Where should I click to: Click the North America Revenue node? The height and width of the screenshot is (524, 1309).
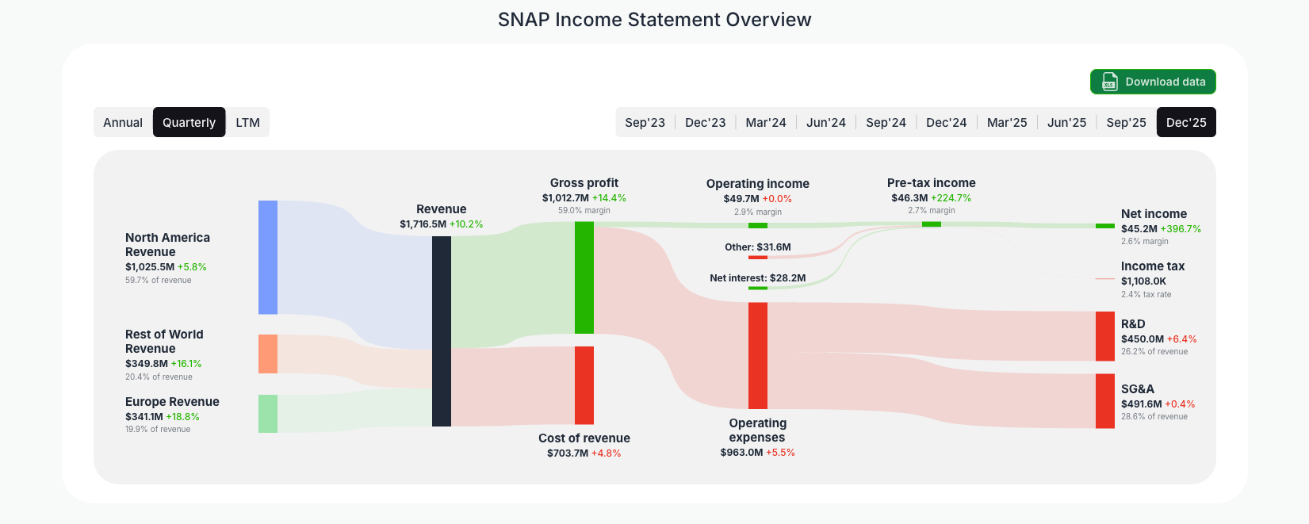(266, 257)
